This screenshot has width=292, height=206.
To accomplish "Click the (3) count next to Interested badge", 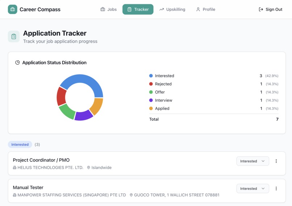I will (x=37, y=145).
